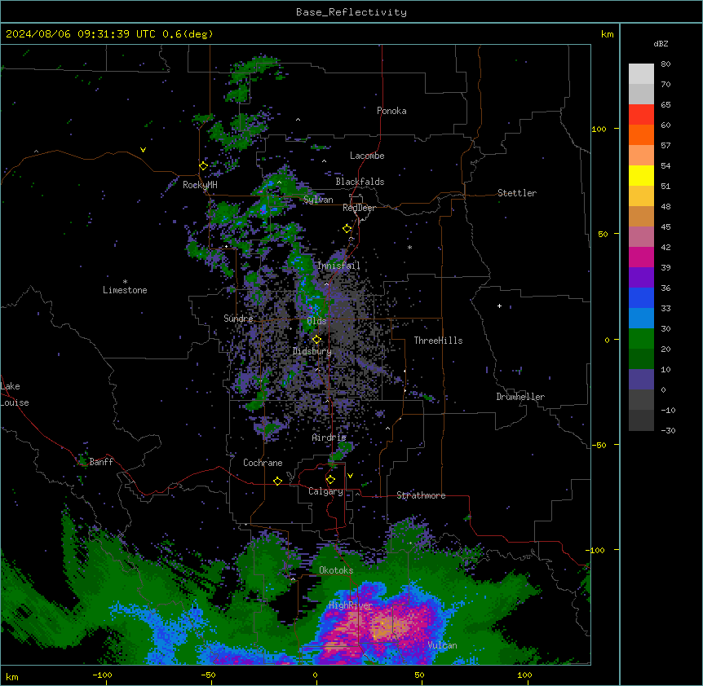Click the asterisk marker east of Innisfail
The width and height of the screenshot is (703, 686).
click(409, 248)
